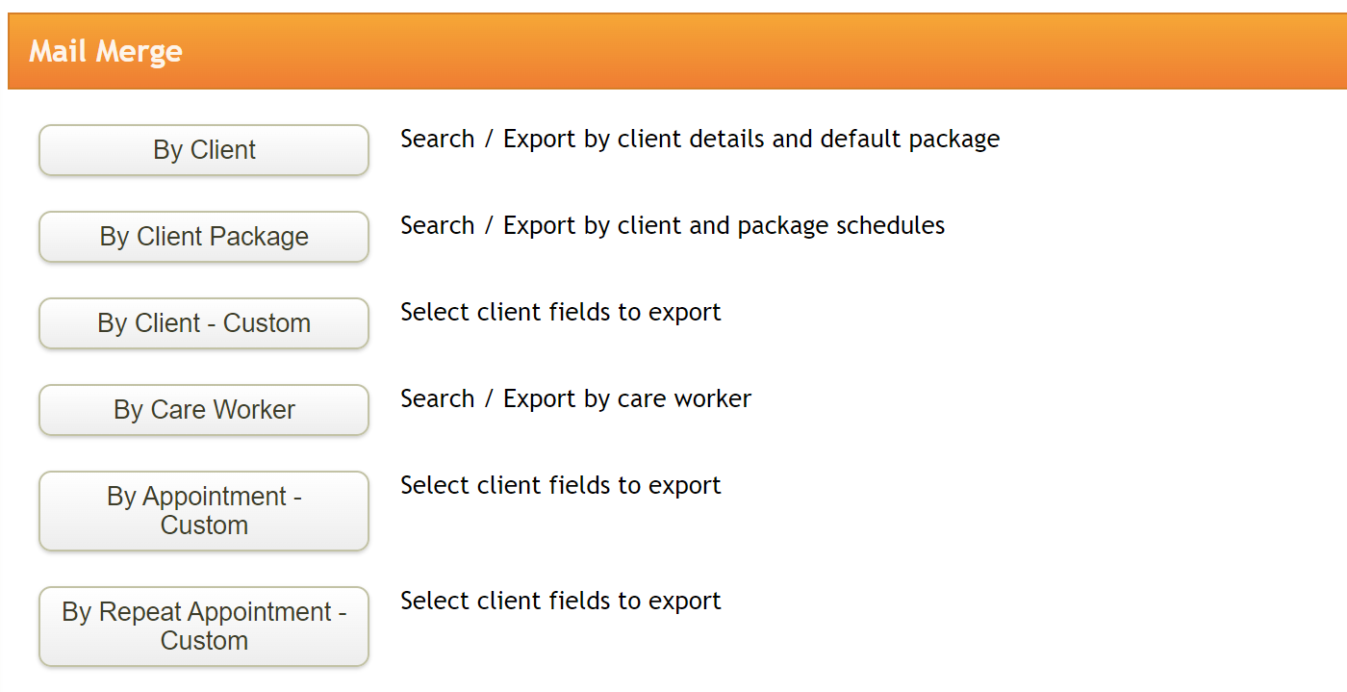This screenshot has width=1347, height=692.
Task: Open the client fields export via By Client - Custom
Action: (x=203, y=323)
